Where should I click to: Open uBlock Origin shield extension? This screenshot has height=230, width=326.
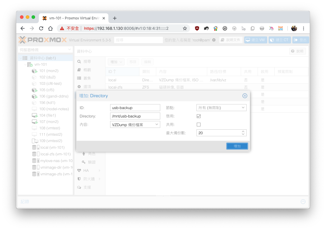tap(197, 28)
